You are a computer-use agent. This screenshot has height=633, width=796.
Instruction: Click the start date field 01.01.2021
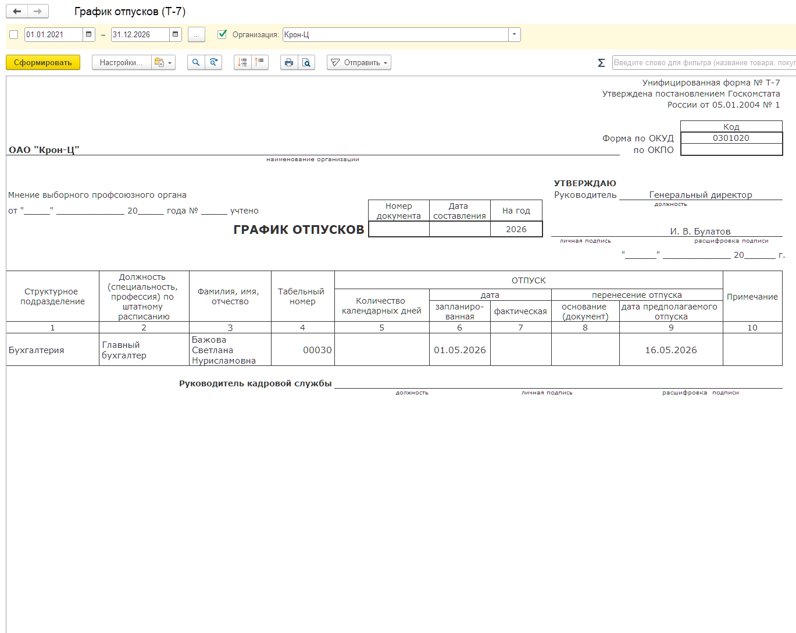pyautogui.click(x=53, y=34)
